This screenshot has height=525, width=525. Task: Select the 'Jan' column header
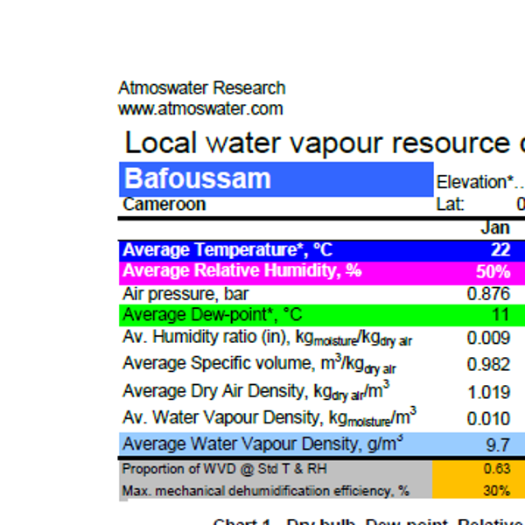pyautogui.click(x=495, y=228)
